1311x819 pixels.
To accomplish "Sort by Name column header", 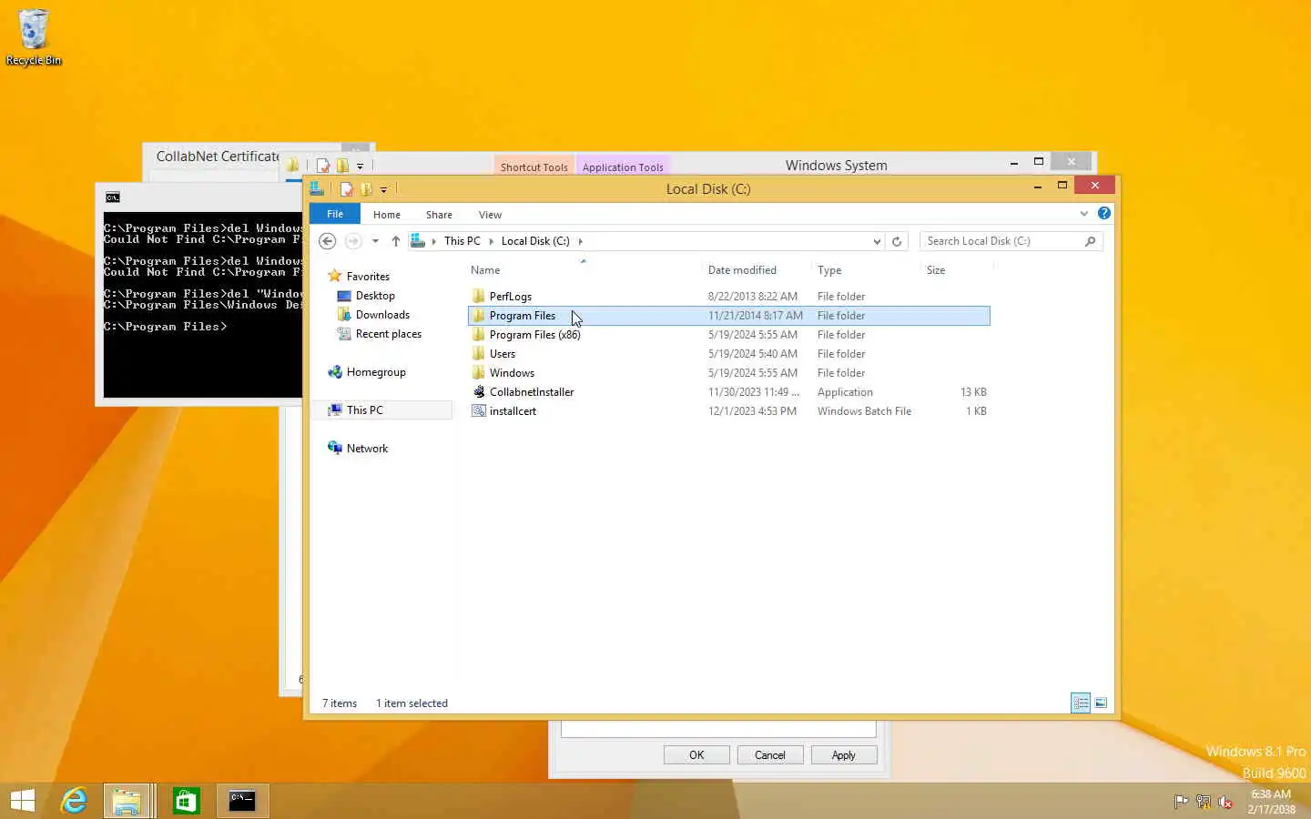I will (584, 270).
